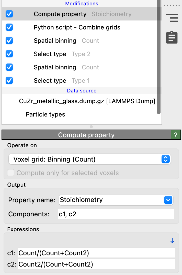This screenshot has height=275, width=182.
Task: Expand the Property name Stoichiometry dropdown arrow
Action: [168, 200]
